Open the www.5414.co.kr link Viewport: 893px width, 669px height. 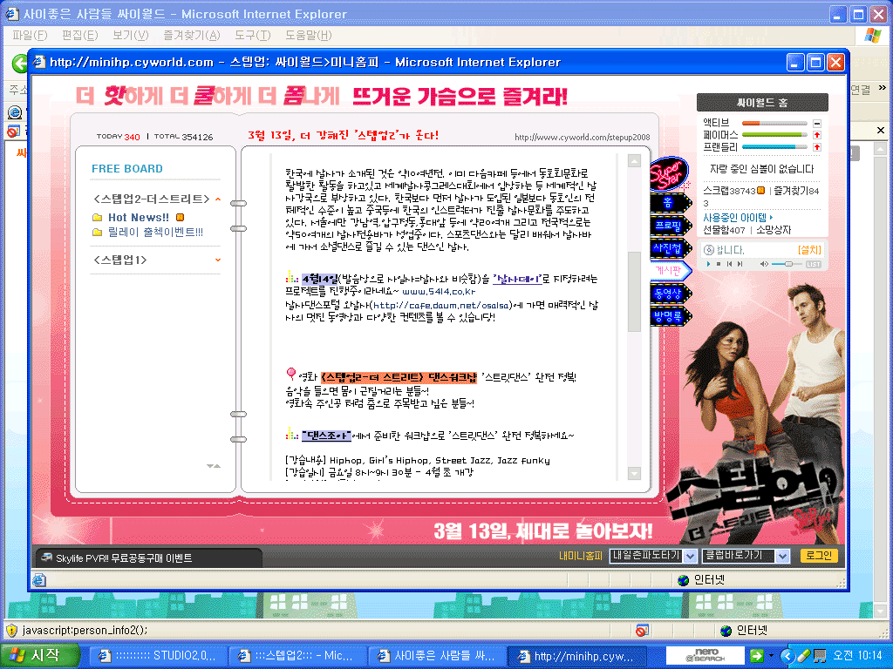tap(439, 291)
